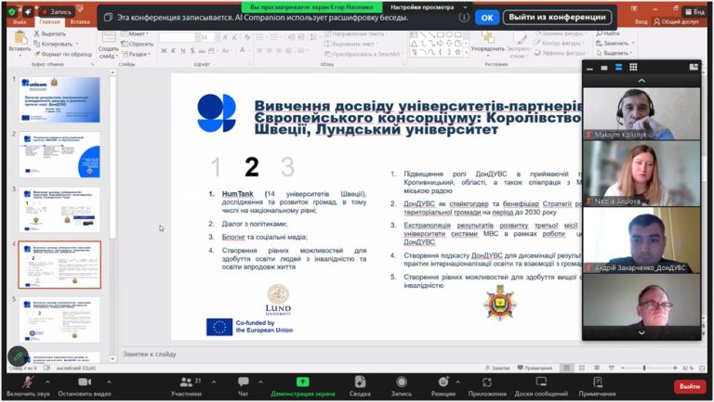Click Сбросить reset slide command
The height and width of the screenshot is (402, 714).
coord(137,44)
